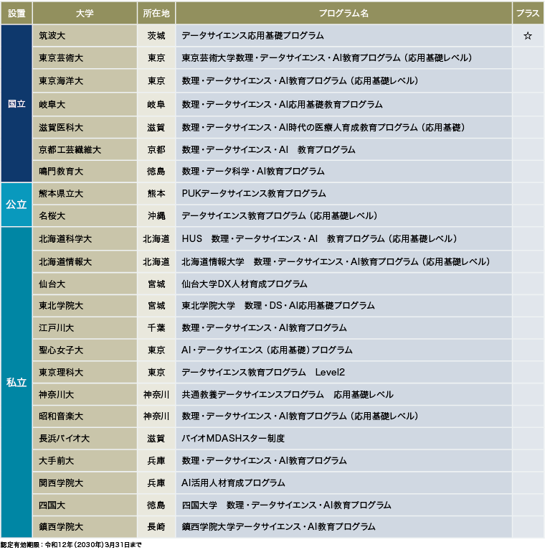This screenshot has width=545, height=550.
Task: Select the 公立 category cell
Action: coord(16,205)
